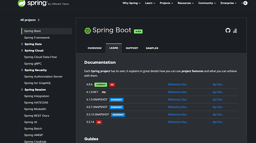The height and width of the screenshot is (143, 256).
Task: Switch to the Overview tab
Action: (95, 48)
